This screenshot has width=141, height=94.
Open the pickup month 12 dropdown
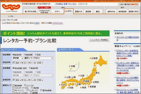[26, 63]
